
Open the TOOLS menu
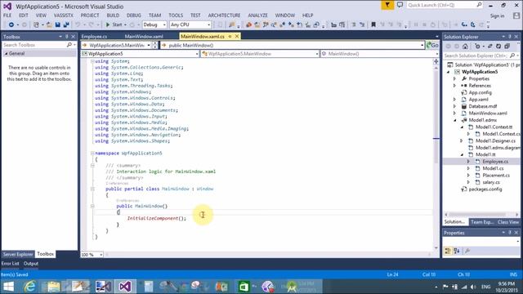click(176, 16)
